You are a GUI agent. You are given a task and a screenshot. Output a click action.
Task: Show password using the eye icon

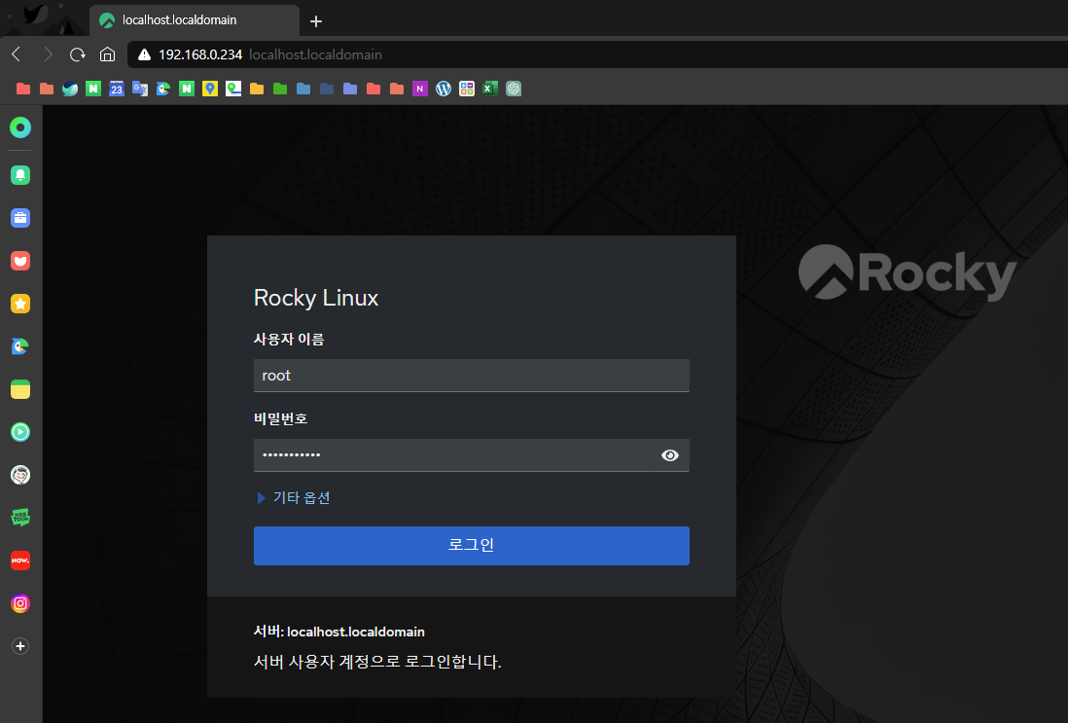[670, 455]
